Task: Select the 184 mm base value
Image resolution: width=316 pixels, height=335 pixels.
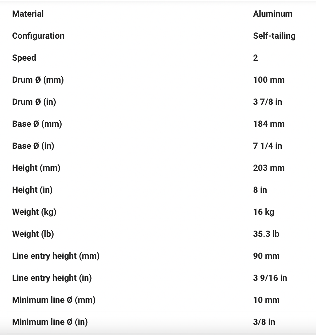Action: pos(269,124)
